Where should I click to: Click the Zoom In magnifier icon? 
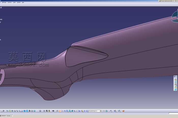[17, 111]
